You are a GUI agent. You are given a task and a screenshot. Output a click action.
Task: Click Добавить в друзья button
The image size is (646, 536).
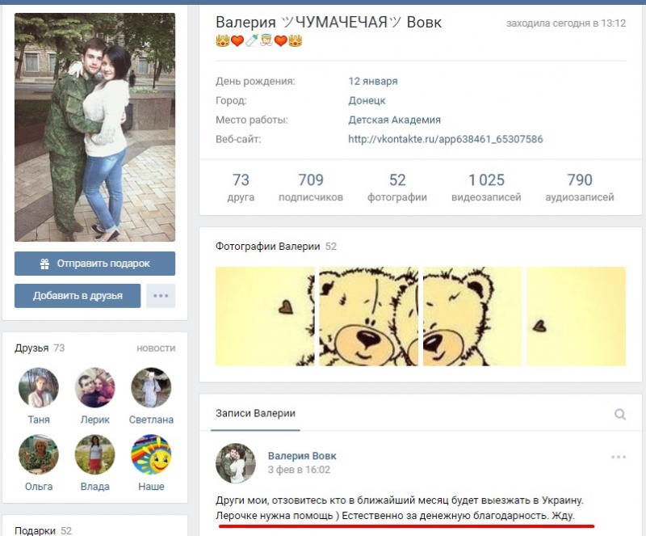(x=78, y=295)
